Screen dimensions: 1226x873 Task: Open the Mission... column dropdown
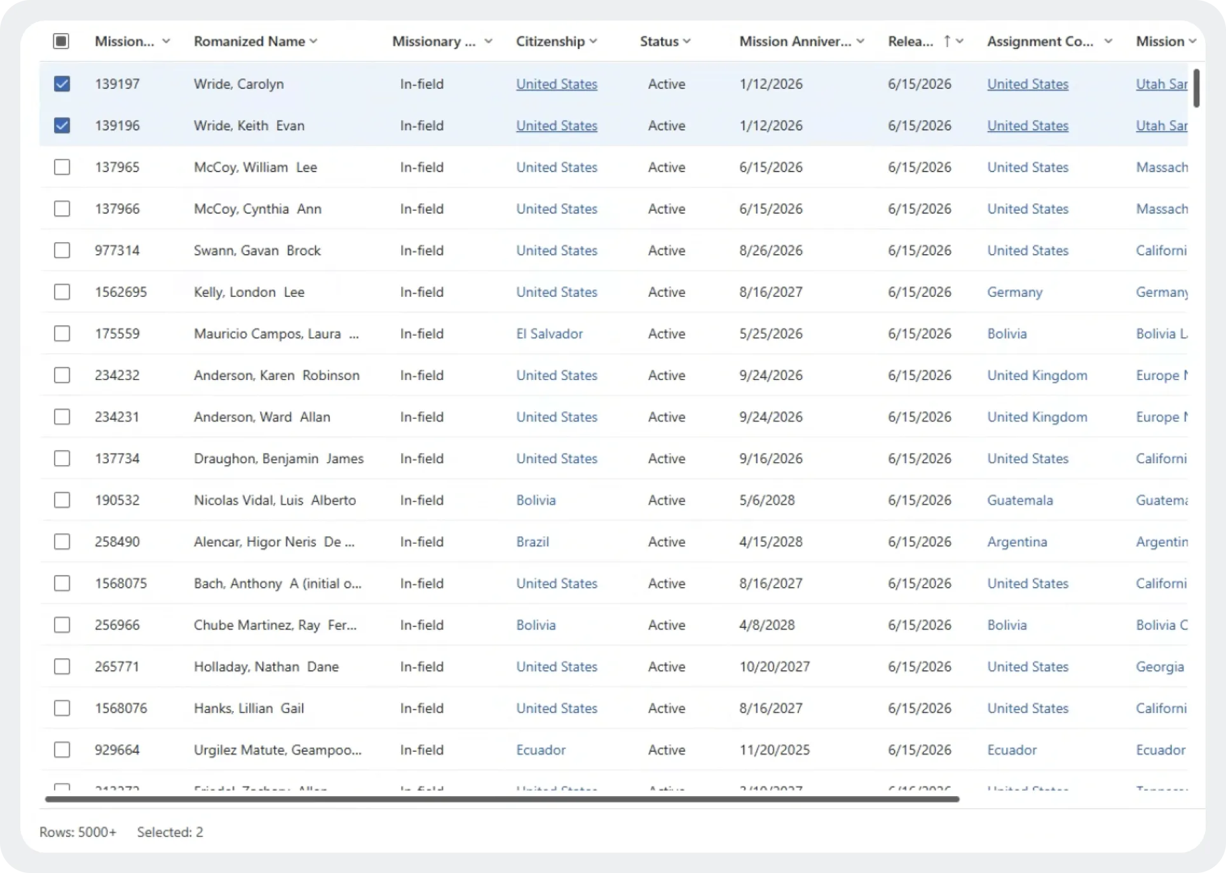pyautogui.click(x=166, y=41)
